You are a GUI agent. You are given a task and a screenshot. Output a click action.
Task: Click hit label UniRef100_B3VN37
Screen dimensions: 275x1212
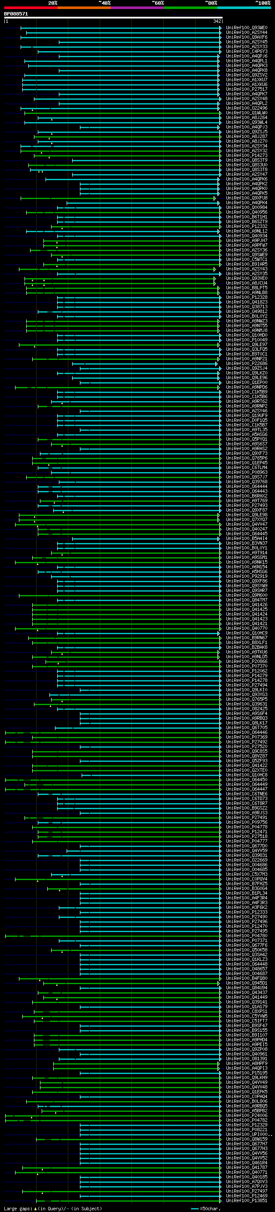[x=247, y=543]
